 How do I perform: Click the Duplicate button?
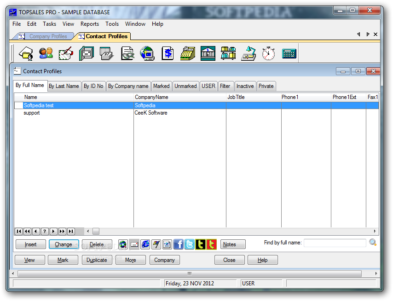(x=97, y=260)
